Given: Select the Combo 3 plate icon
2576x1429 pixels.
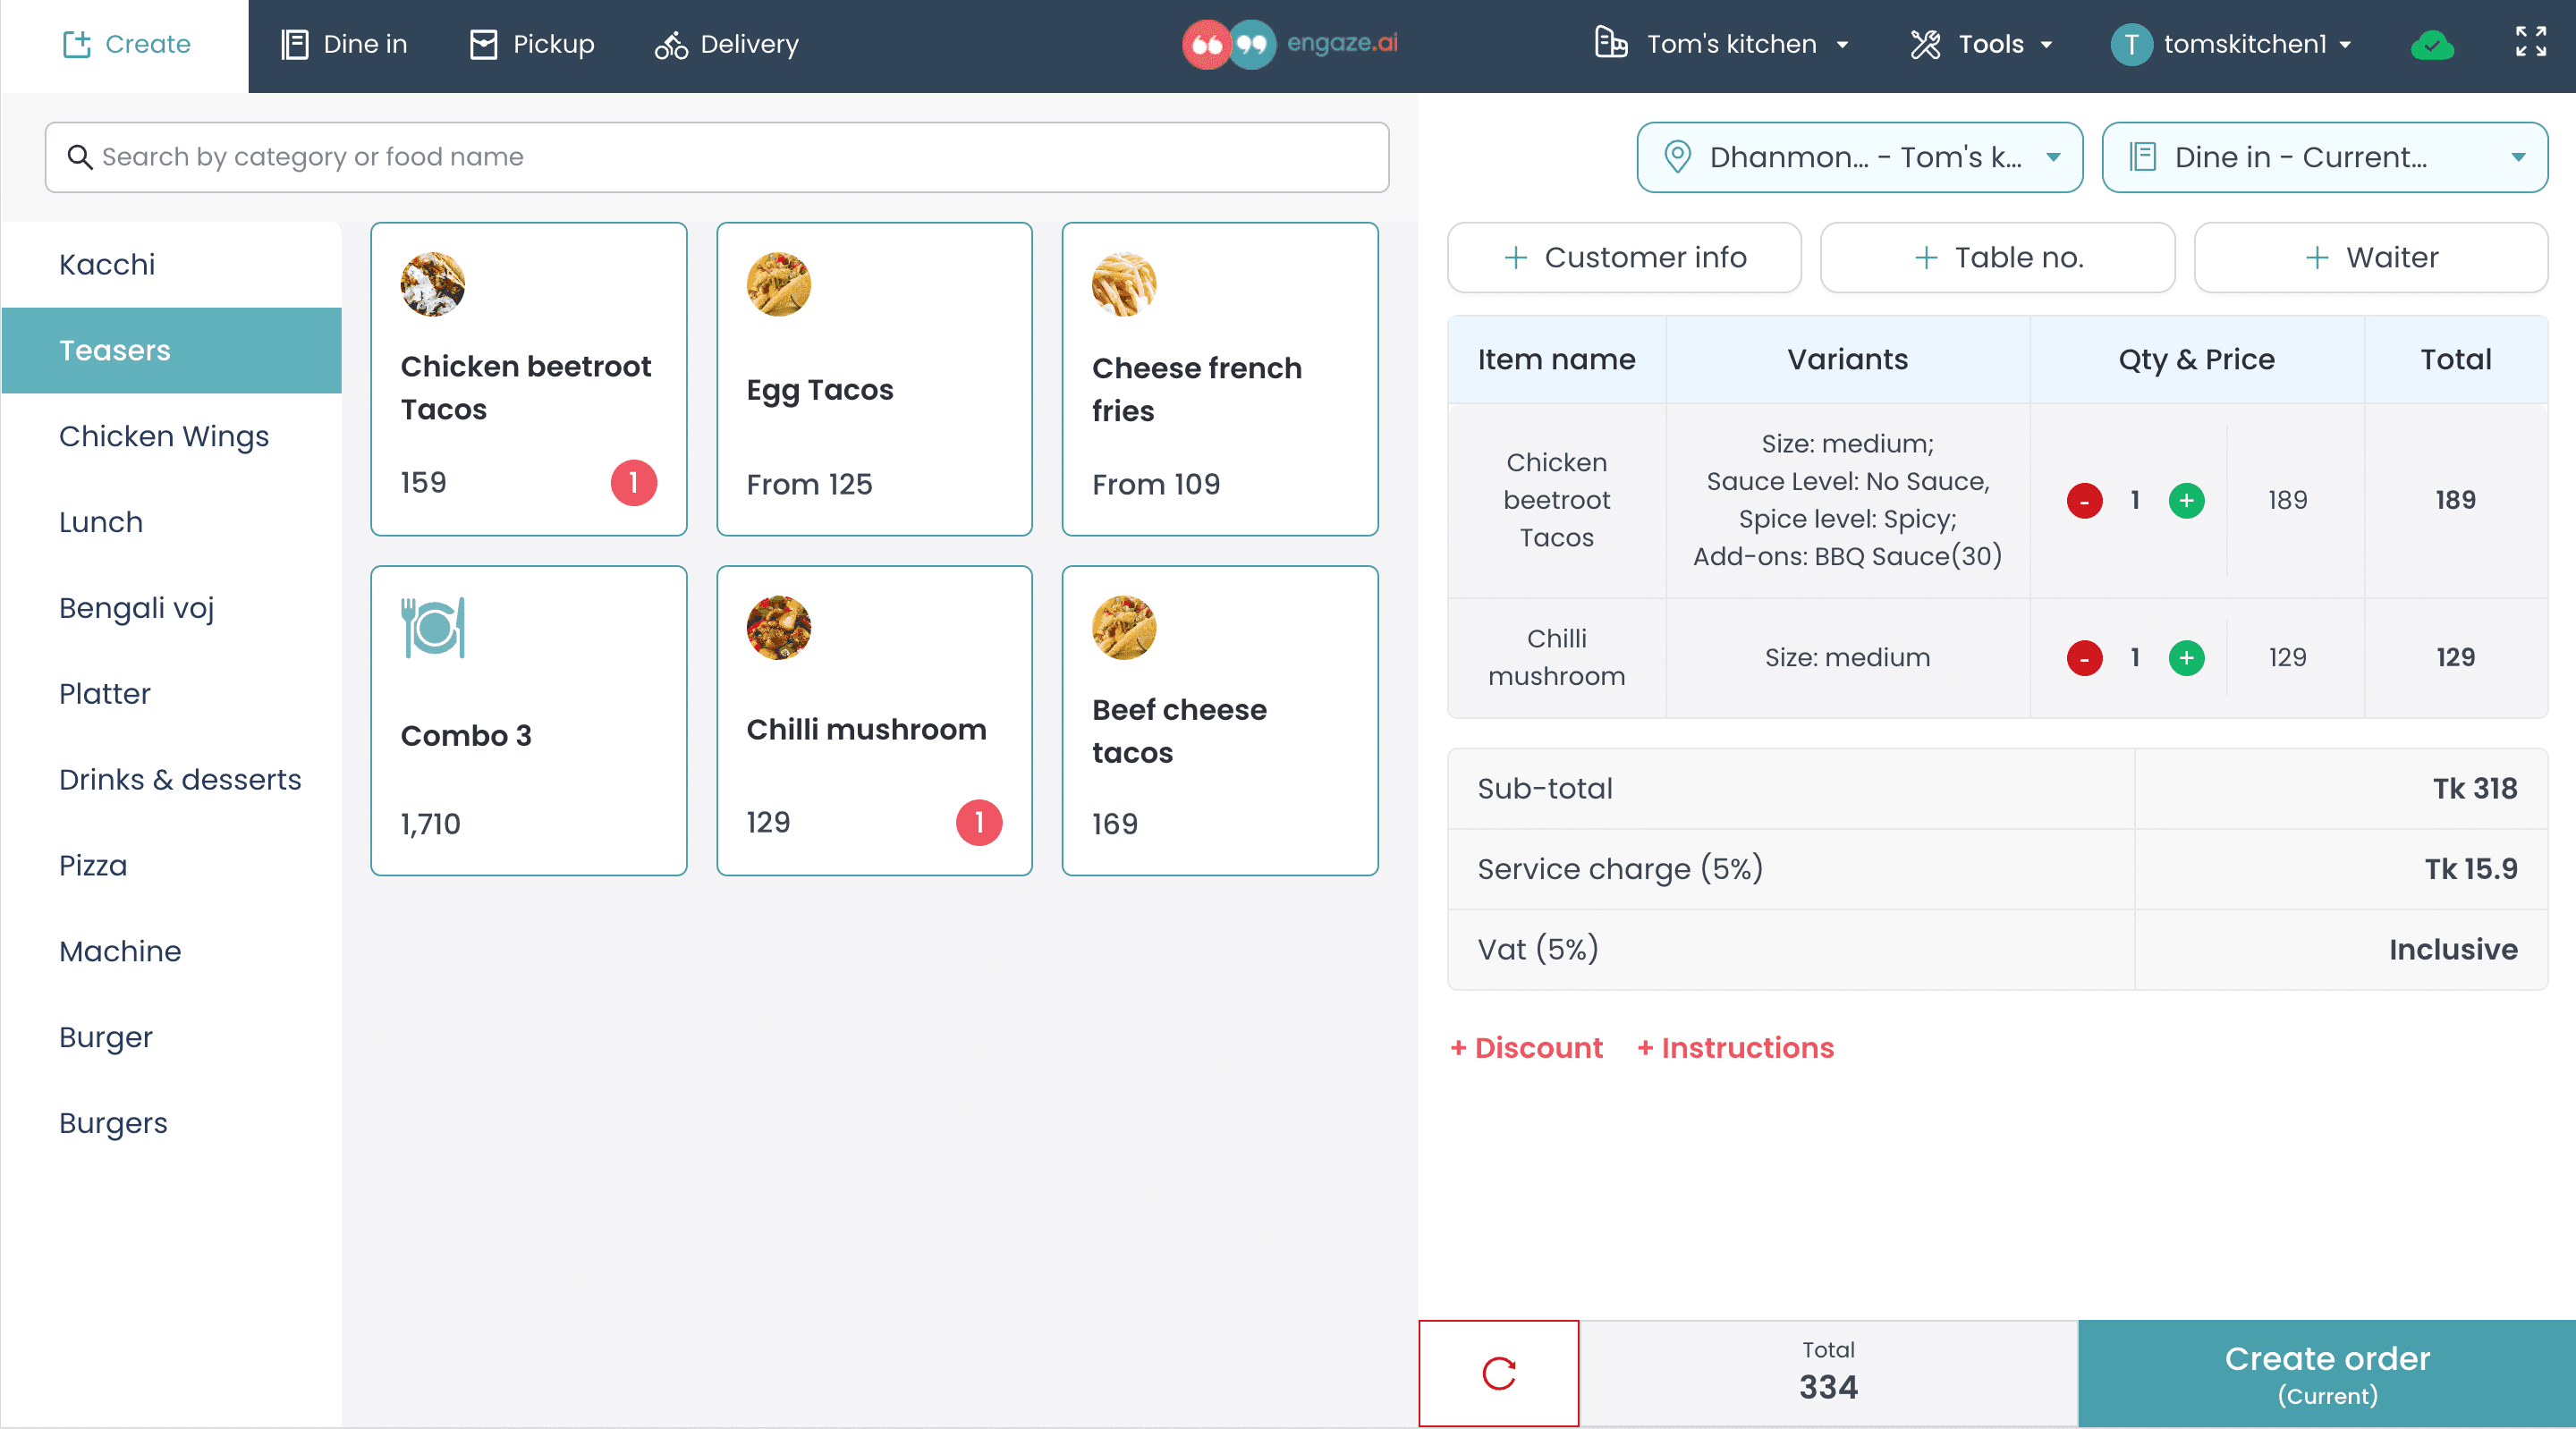Looking at the screenshot, I should (433, 628).
